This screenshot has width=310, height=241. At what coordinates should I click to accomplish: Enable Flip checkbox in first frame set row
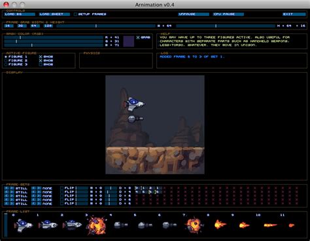(62, 188)
